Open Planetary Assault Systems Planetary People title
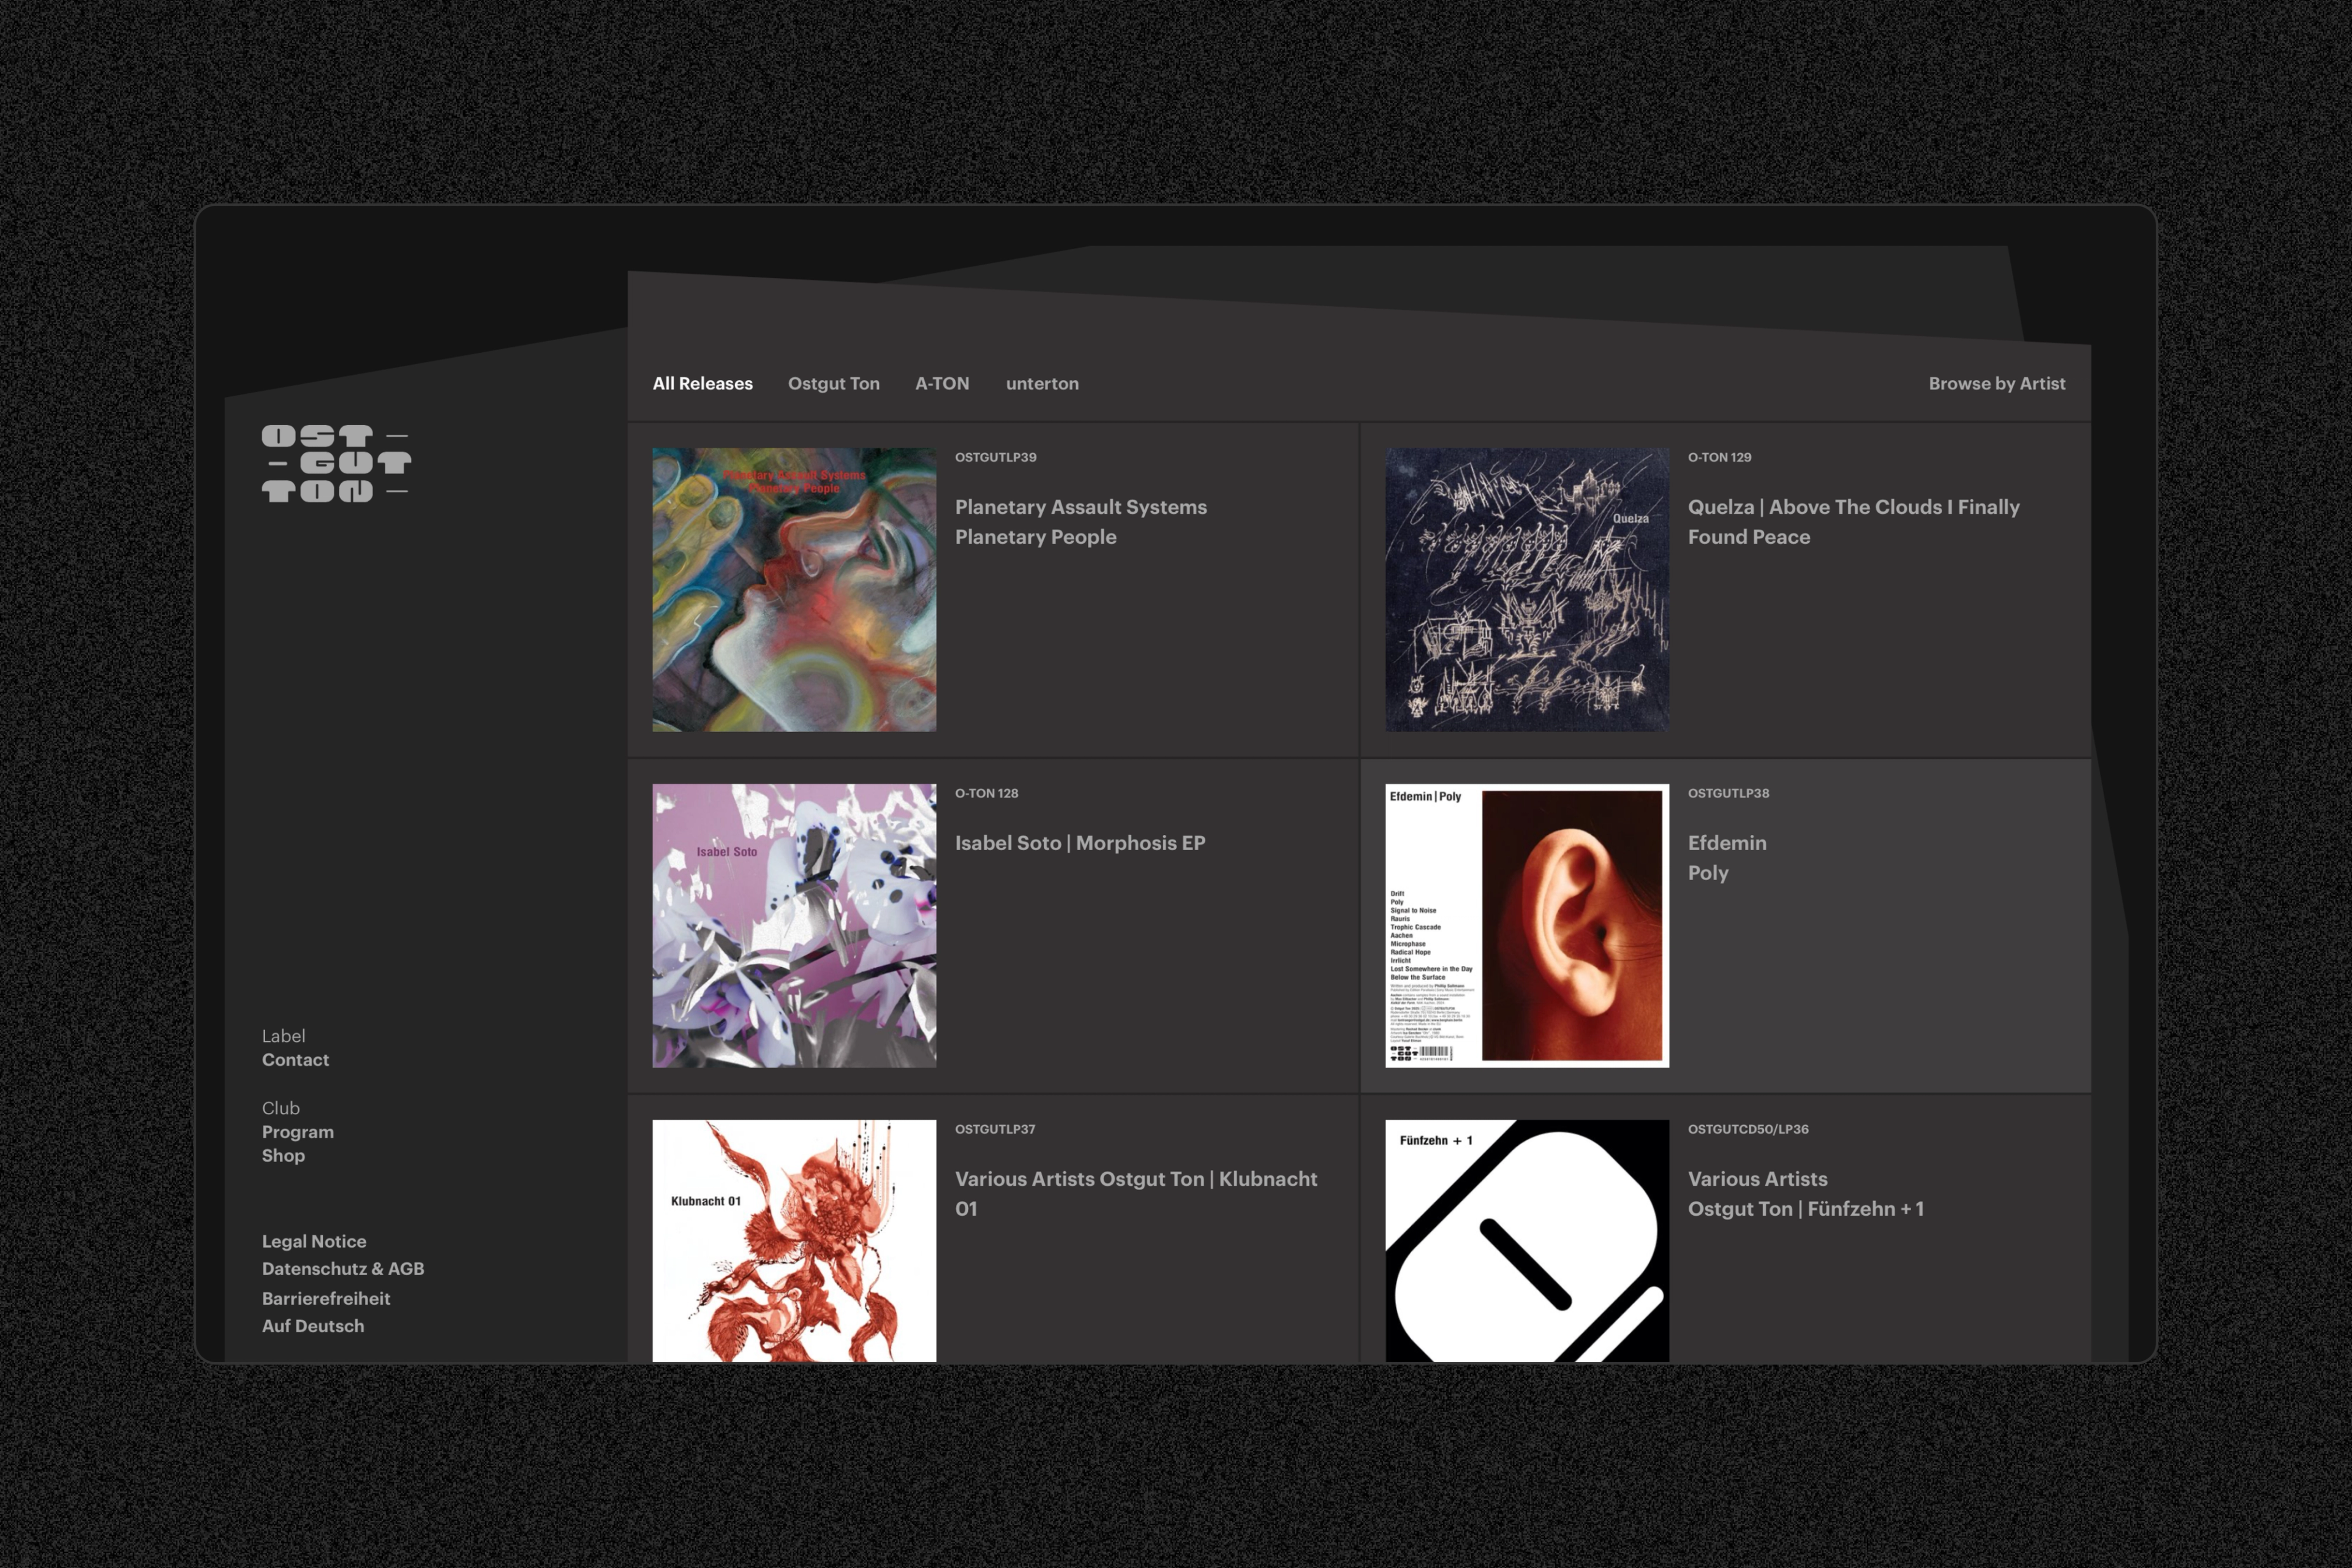Viewport: 2352px width, 1568px height. click(1080, 521)
